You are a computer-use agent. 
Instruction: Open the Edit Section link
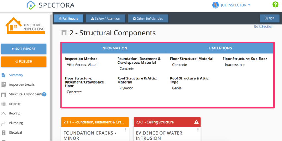pos(264,27)
